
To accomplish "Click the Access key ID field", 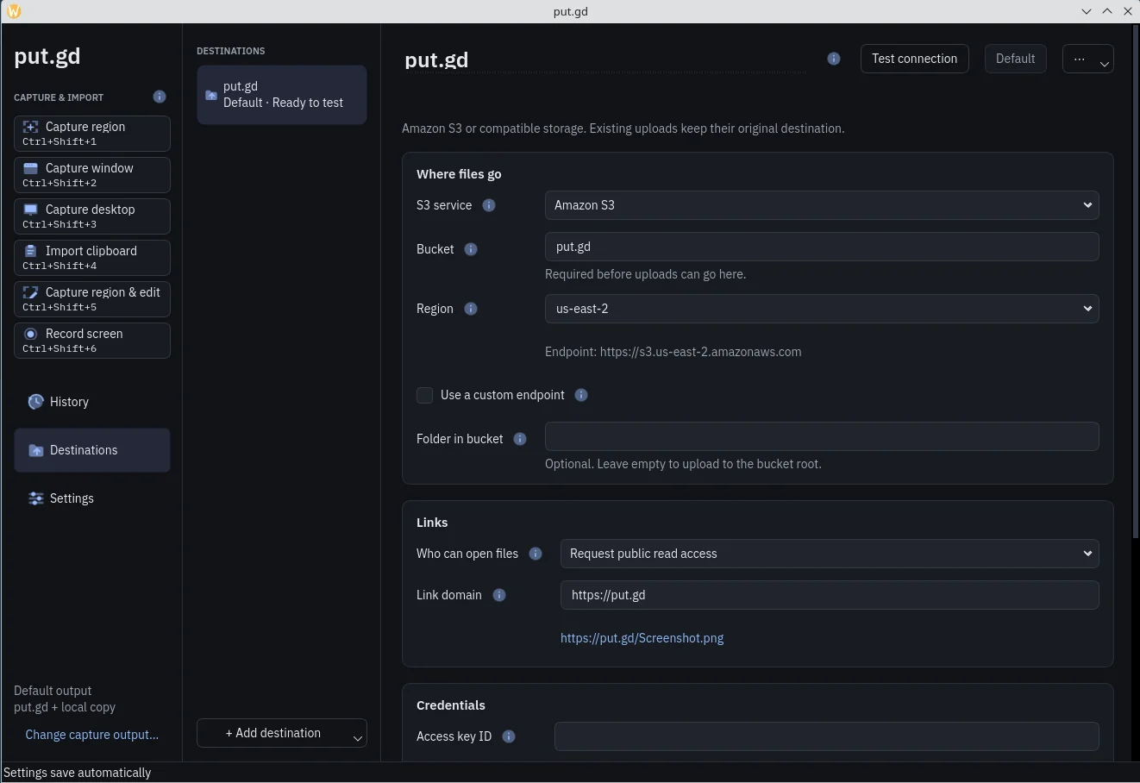I will tap(827, 736).
